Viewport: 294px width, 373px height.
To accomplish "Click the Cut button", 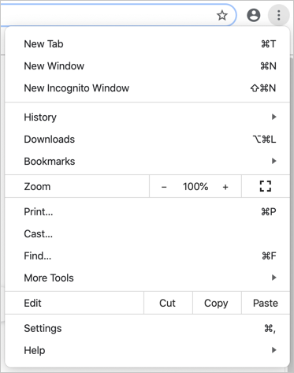I will tap(168, 303).
